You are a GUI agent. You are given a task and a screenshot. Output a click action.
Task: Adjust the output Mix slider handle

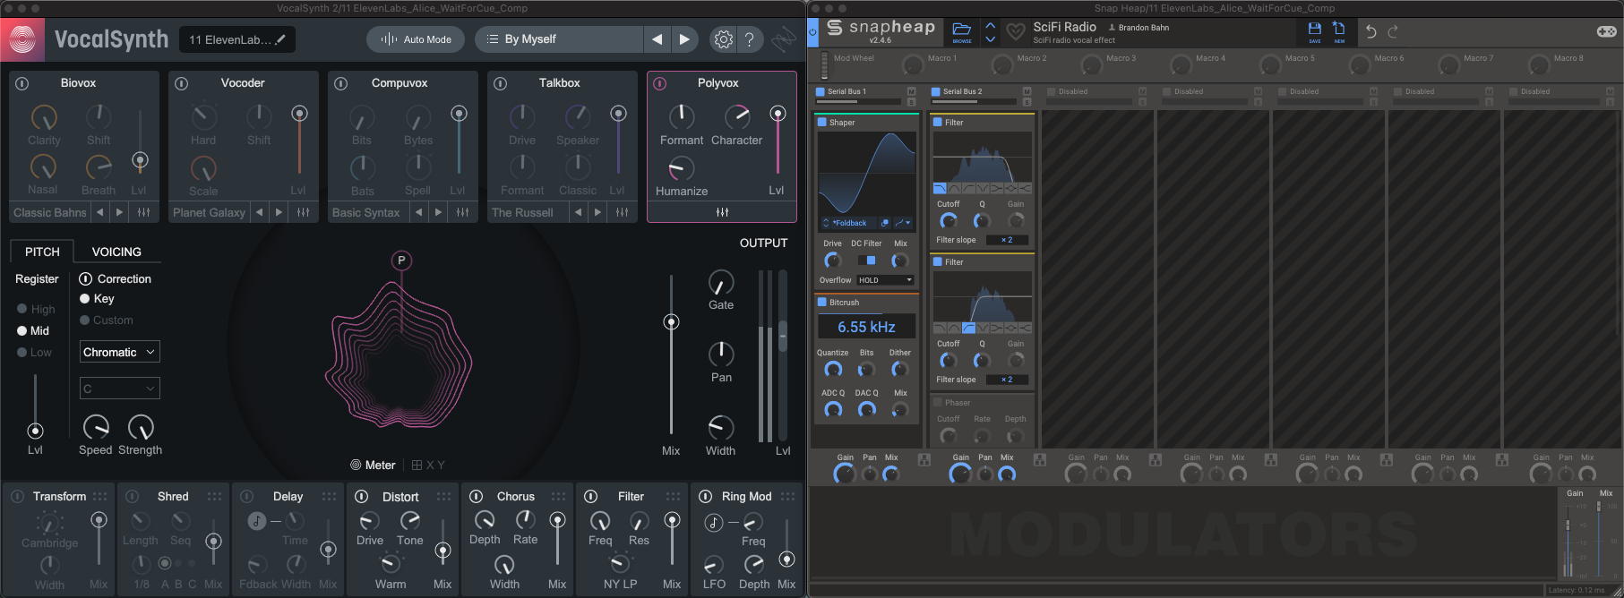pyautogui.click(x=671, y=322)
